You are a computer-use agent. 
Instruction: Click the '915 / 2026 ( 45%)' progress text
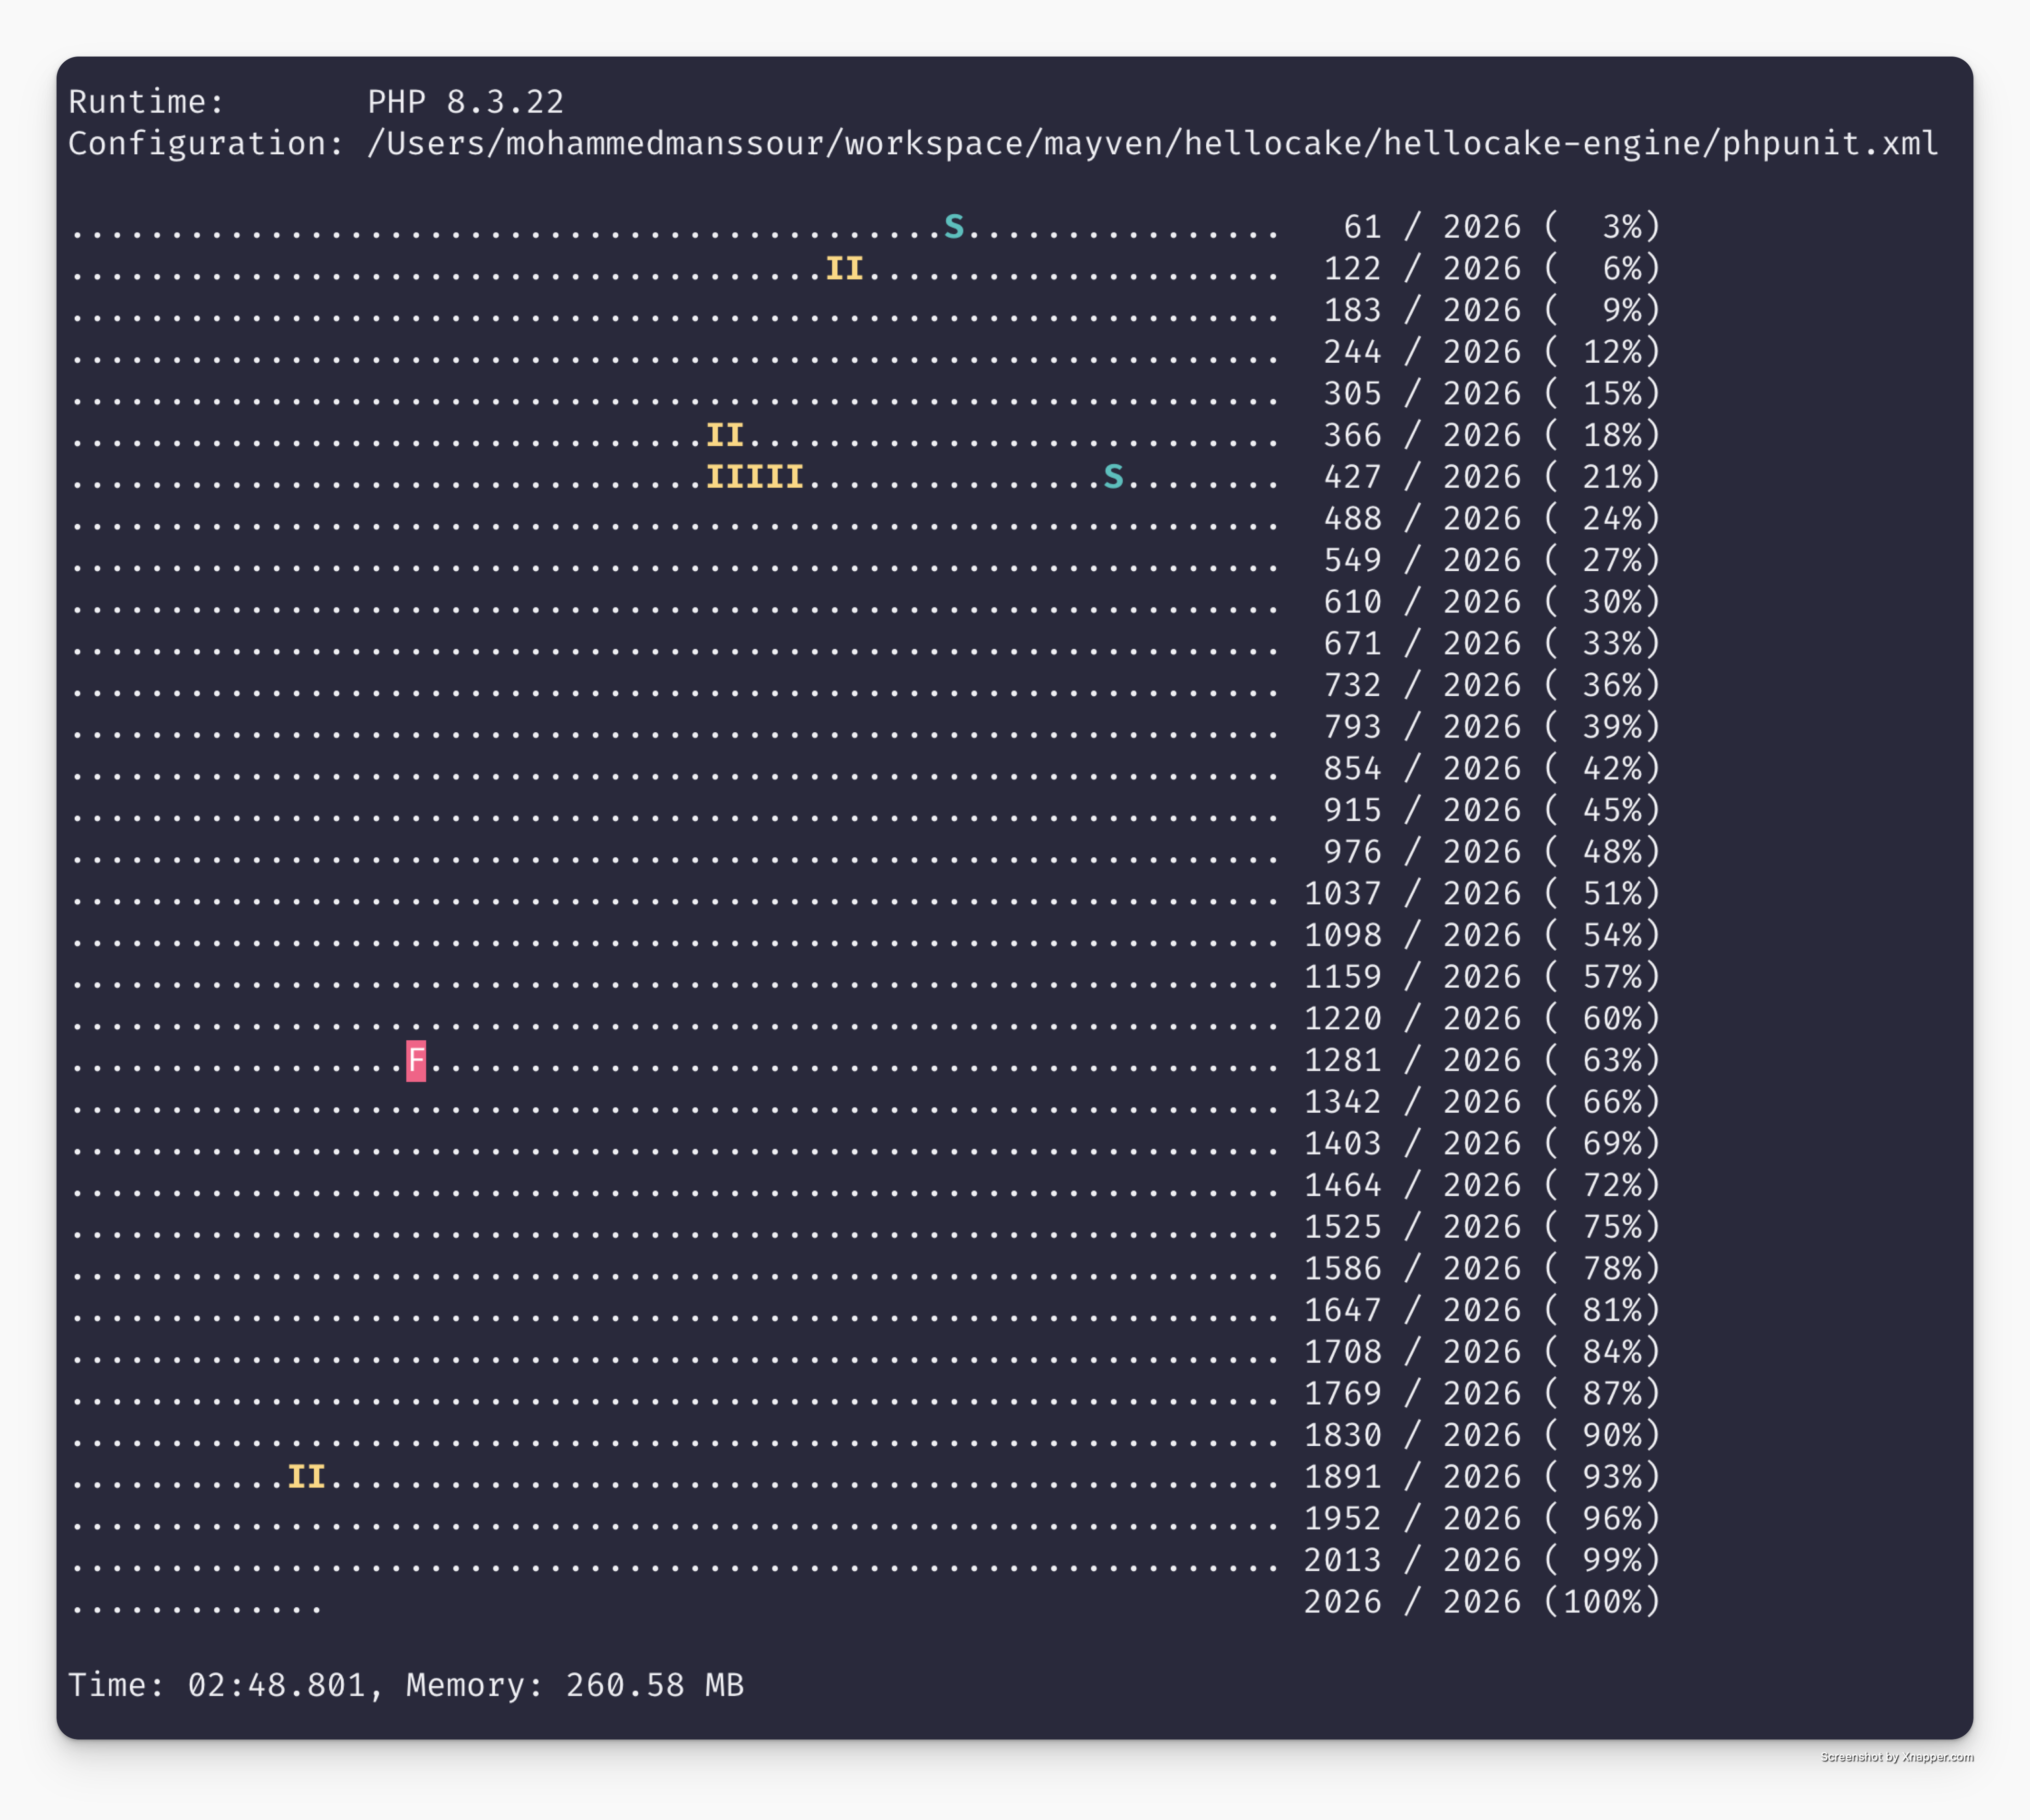tap(1492, 811)
